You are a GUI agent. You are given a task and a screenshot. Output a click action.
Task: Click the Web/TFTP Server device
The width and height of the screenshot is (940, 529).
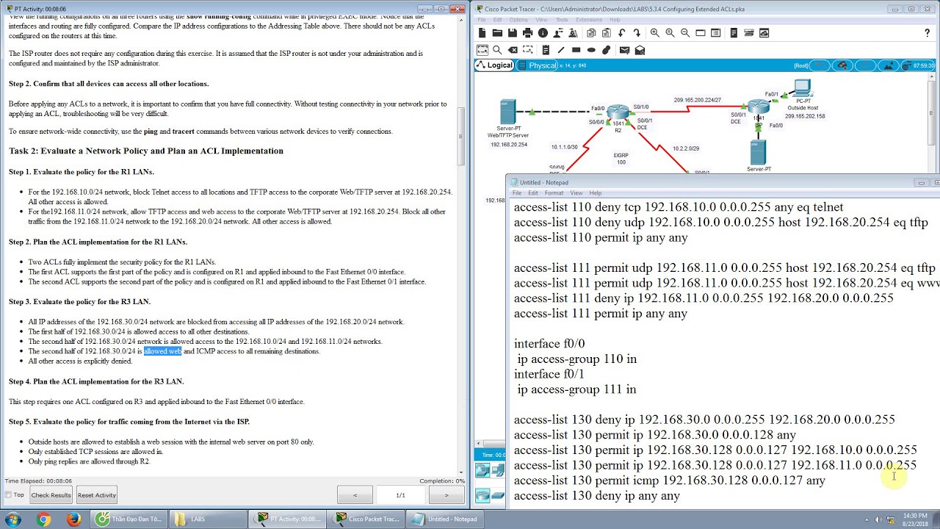[507, 112]
